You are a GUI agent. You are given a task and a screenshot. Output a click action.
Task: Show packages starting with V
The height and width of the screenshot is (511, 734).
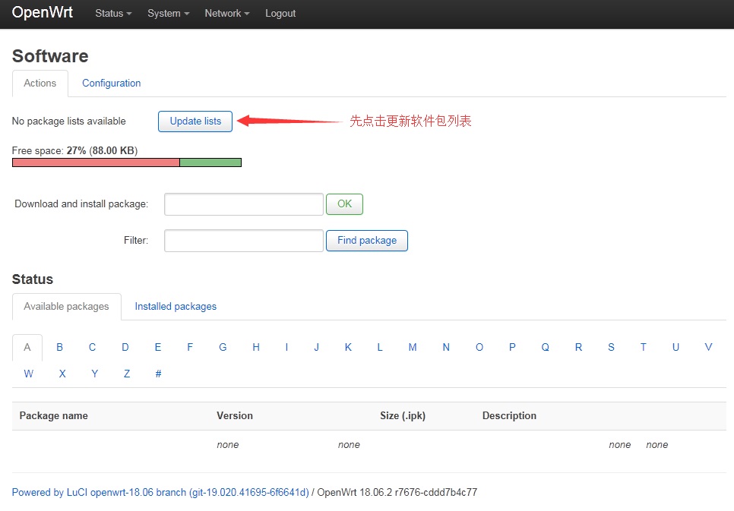click(708, 347)
